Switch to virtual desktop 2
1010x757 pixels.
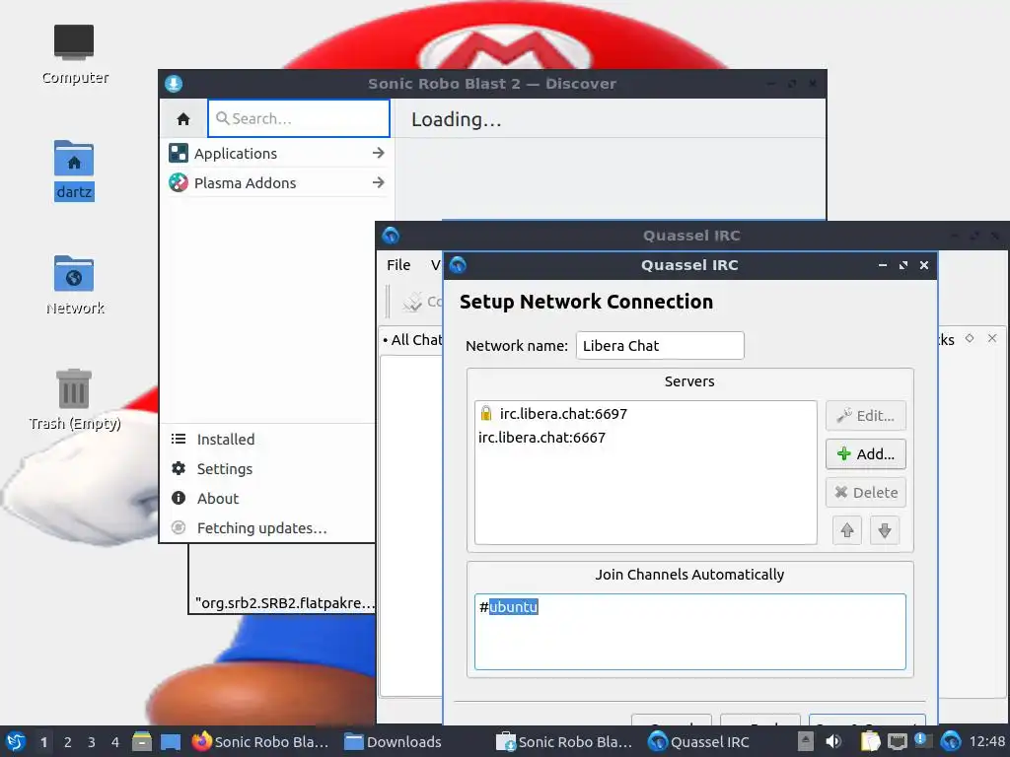click(x=68, y=742)
